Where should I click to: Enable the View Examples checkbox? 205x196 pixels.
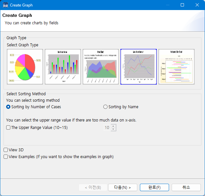[x=6, y=157]
